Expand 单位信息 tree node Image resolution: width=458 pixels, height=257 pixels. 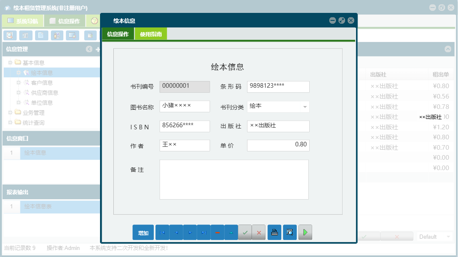coord(18,103)
